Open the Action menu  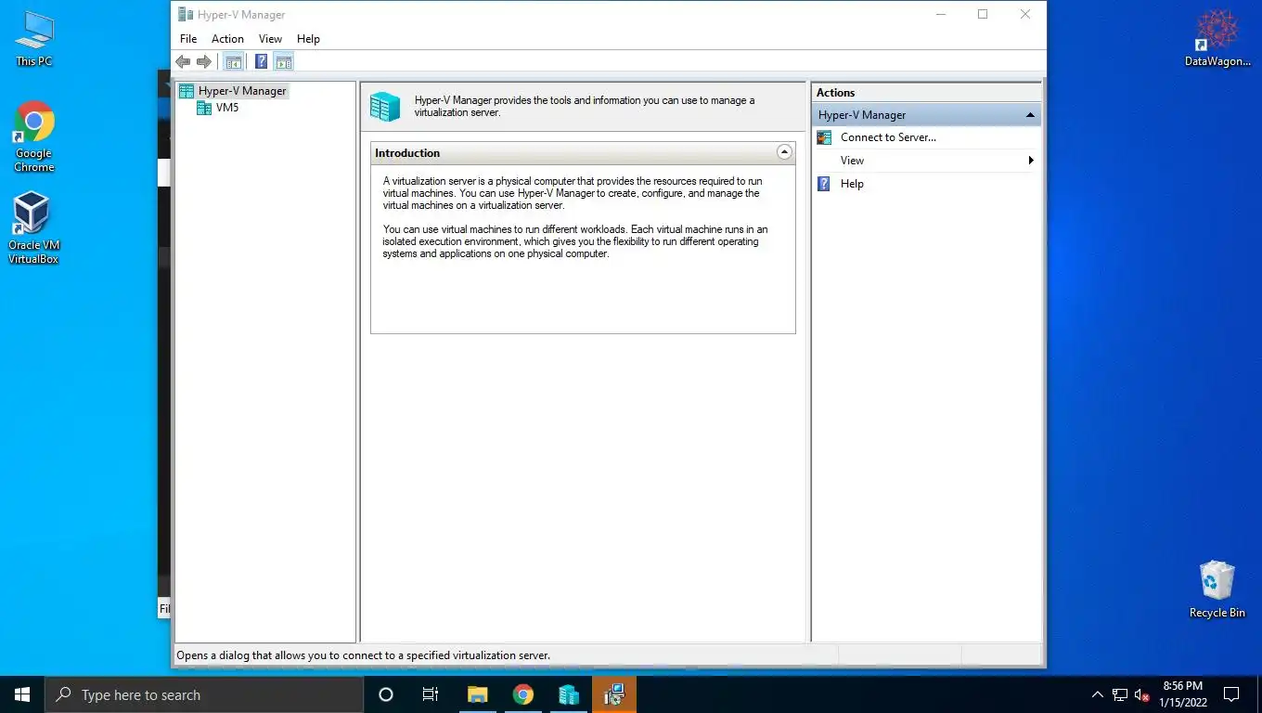(x=227, y=39)
